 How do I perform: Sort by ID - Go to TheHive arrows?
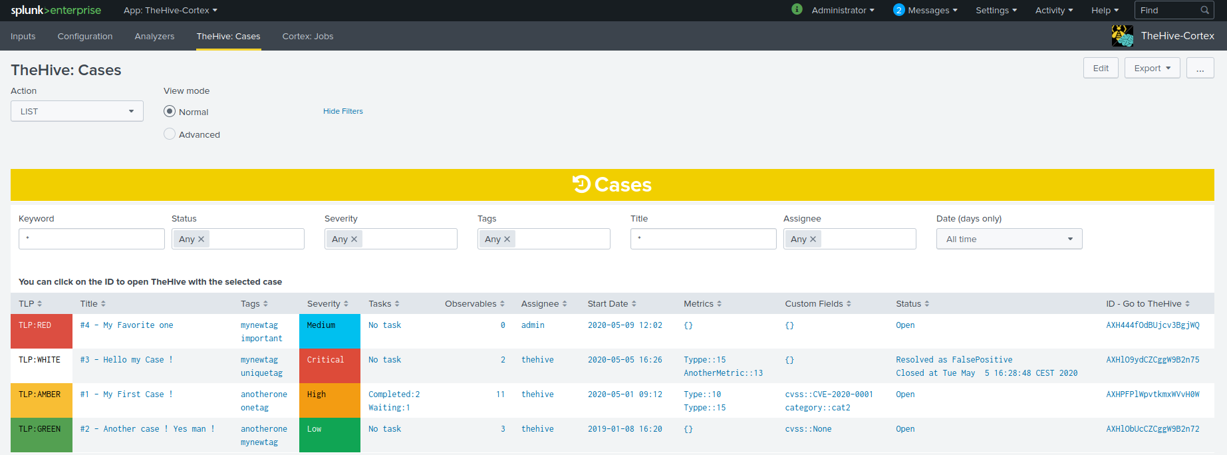click(1187, 303)
